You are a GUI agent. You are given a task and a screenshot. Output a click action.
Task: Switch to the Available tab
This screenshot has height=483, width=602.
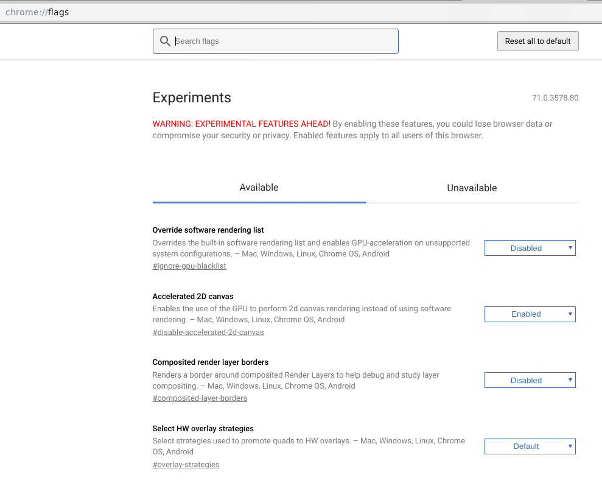point(259,188)
